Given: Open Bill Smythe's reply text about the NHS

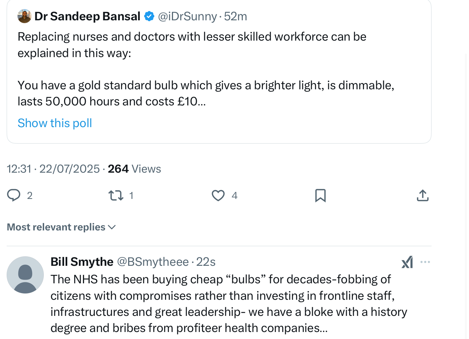Looking at the screenshot, I should point(229,304).
